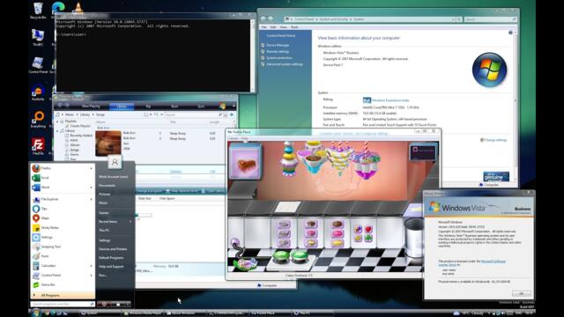Image resolution: width=564 pixels, height=317 pixels.
Task: Open Documents in Start menu right pane
Action: [x=107, y=186]
